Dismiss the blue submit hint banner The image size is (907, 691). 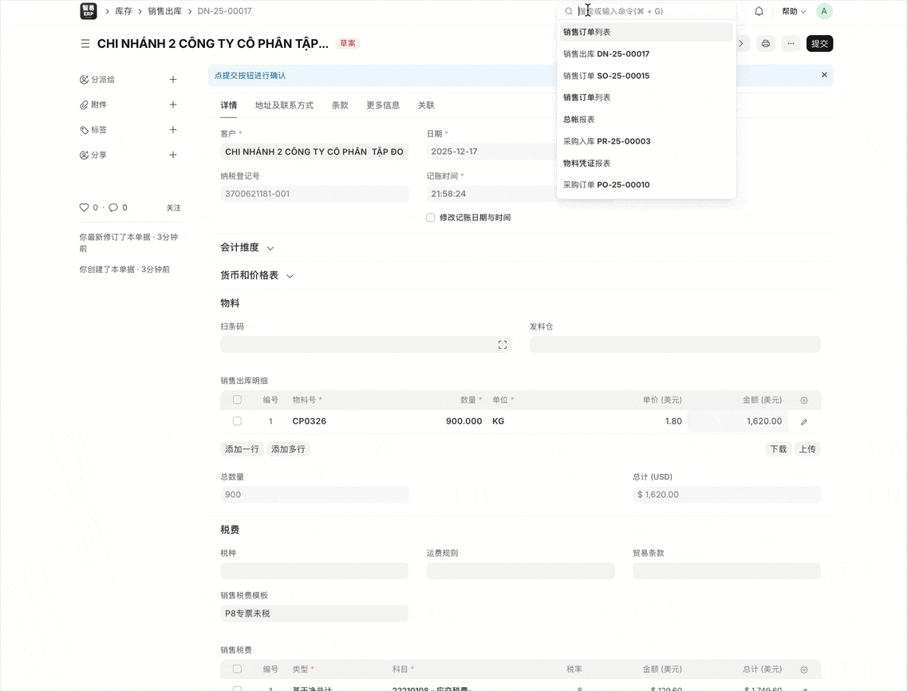point(824,75)
